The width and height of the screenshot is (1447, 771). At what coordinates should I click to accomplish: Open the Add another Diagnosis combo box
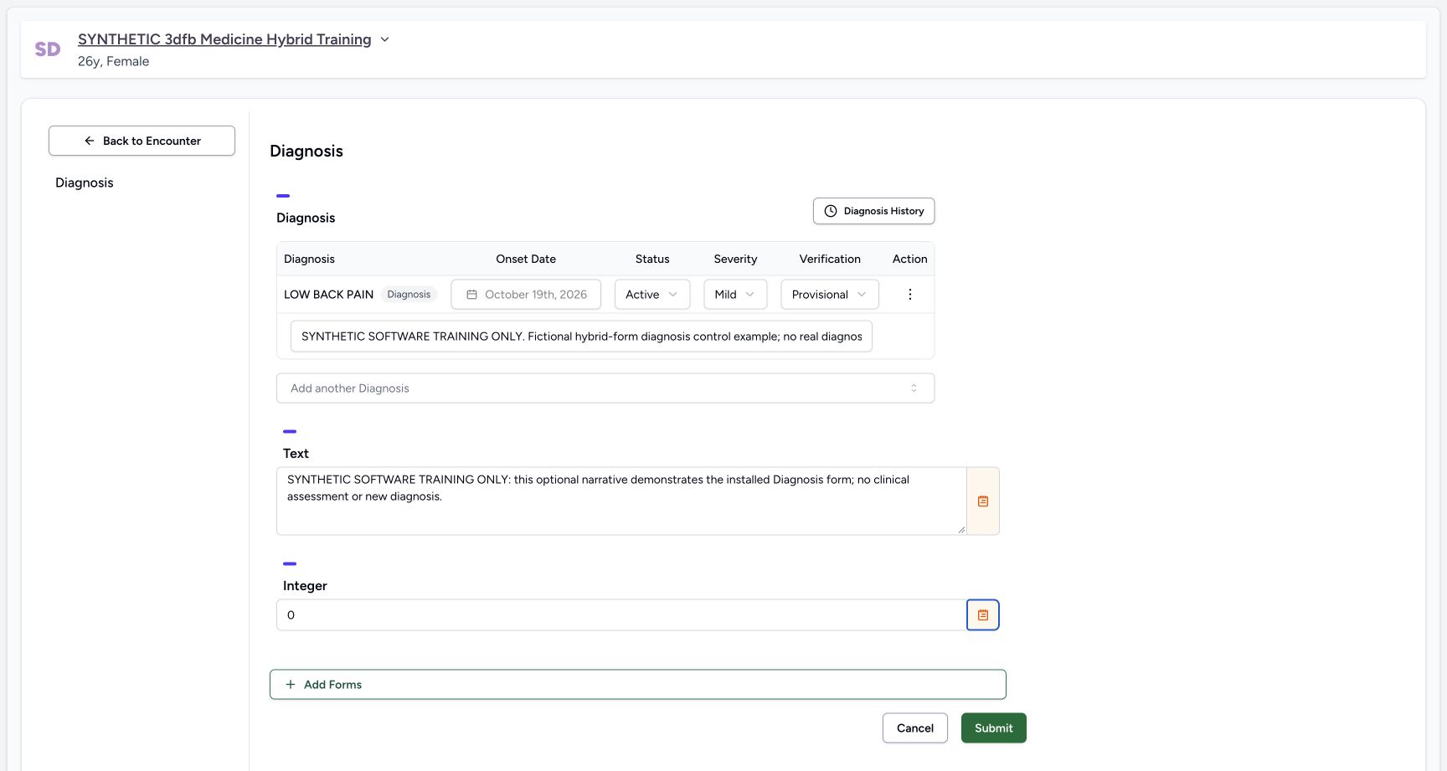tap(605, 388)
